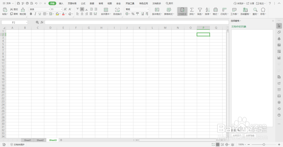Screen dimensions: 283x147
Task: Open the Insert (插入) ribbon tab
Action: (x=61, y=3)
